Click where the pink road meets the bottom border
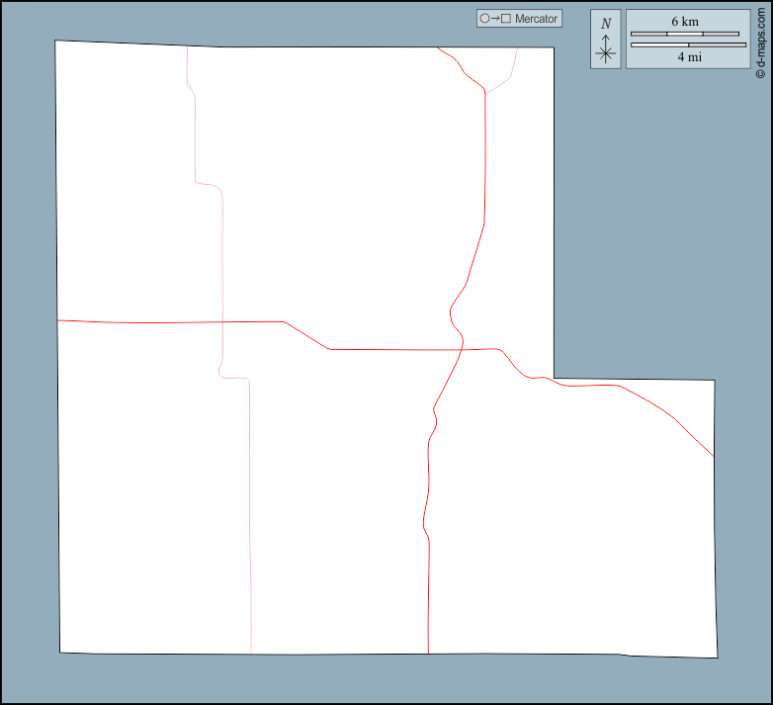 tap(251, 654)
